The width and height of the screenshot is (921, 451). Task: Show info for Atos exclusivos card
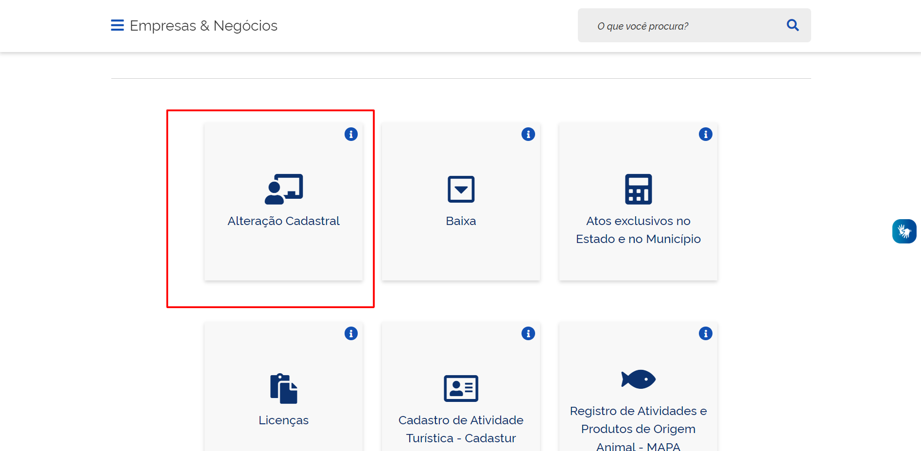click(x=706, y=134)
